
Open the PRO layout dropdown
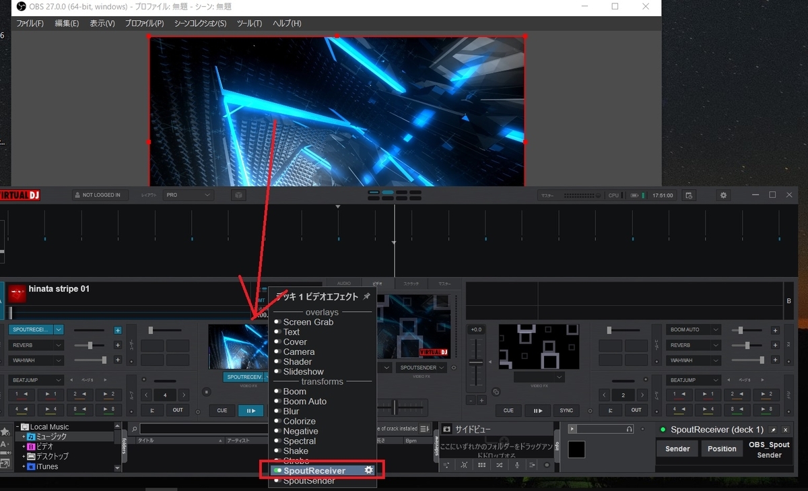tap(188, 195)
